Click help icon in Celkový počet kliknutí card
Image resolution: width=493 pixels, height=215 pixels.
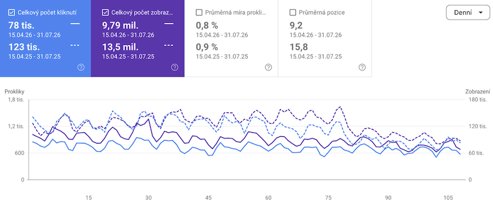(x=81, y=68)
